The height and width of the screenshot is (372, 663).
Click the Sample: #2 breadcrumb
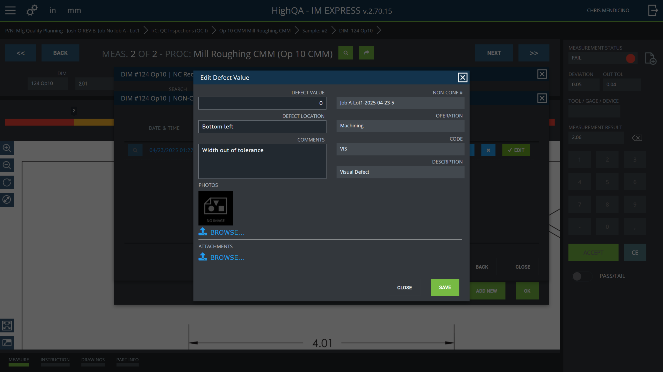click(x=315, y=30)
